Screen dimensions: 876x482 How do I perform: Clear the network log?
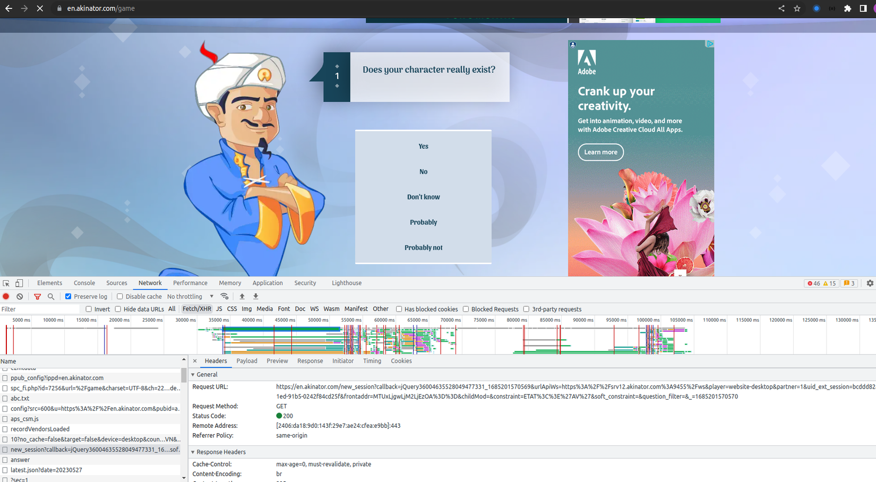pyautogui.click(x=20, y=297)
